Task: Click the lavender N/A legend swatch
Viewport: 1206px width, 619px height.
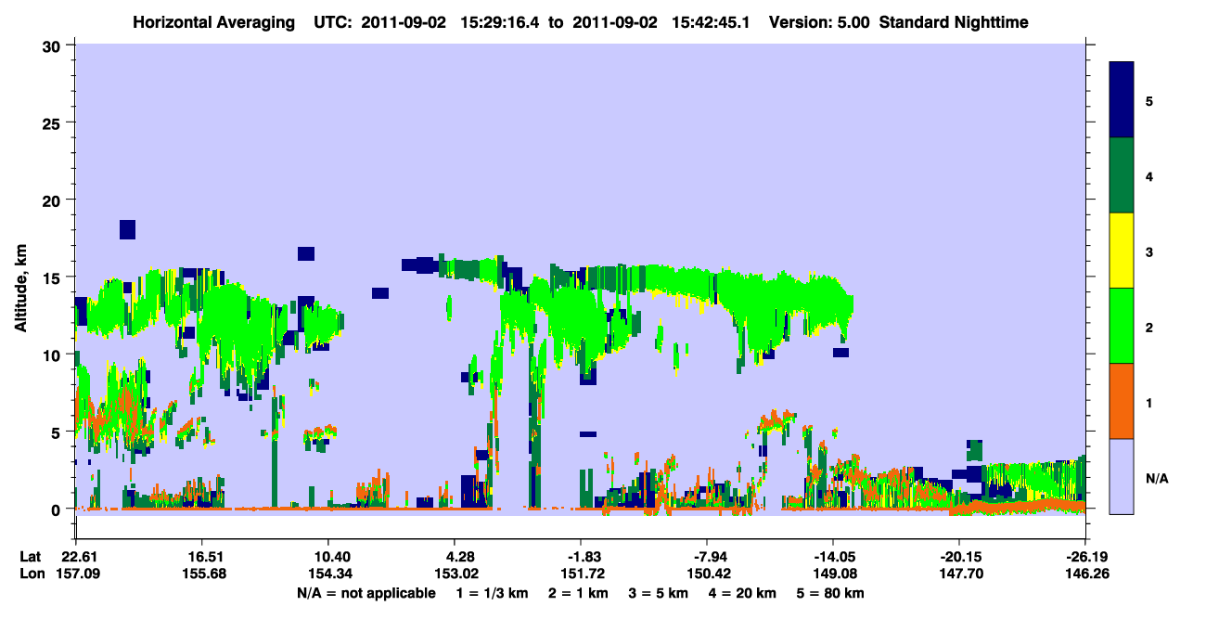Action: coord(1122,476)
